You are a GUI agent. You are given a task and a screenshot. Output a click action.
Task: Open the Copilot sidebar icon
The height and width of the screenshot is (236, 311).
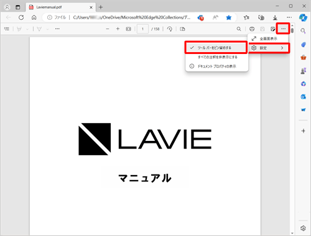point(303,17)
